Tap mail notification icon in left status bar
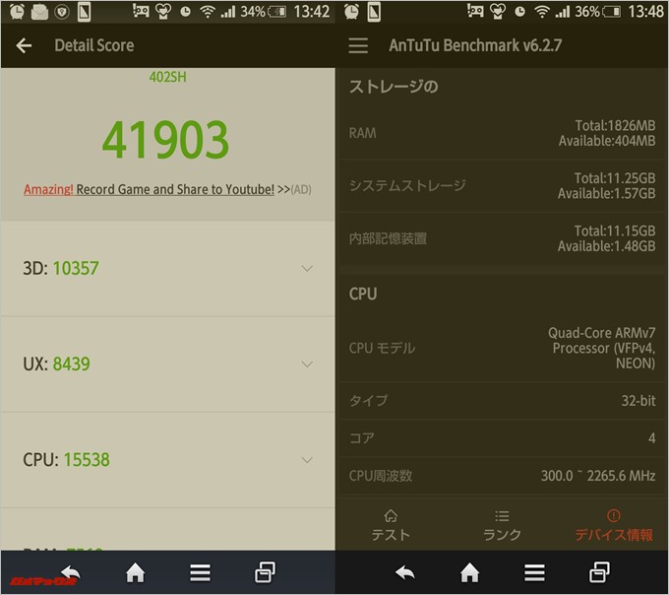669x595 pixels. (39, 12)
